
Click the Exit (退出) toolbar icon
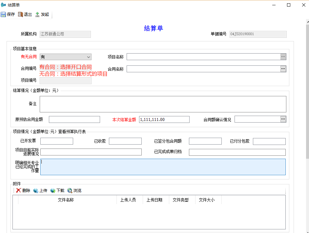tap(21, 14)
